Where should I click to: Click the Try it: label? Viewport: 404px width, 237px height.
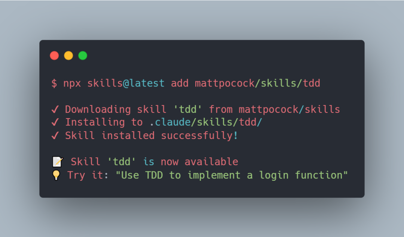pyautogui.click(x=88, y=175)
